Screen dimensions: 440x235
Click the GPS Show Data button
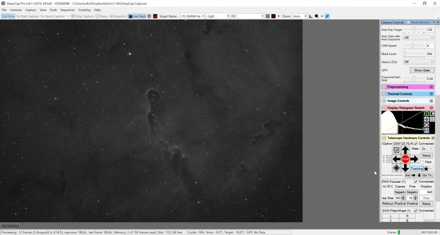422,70
